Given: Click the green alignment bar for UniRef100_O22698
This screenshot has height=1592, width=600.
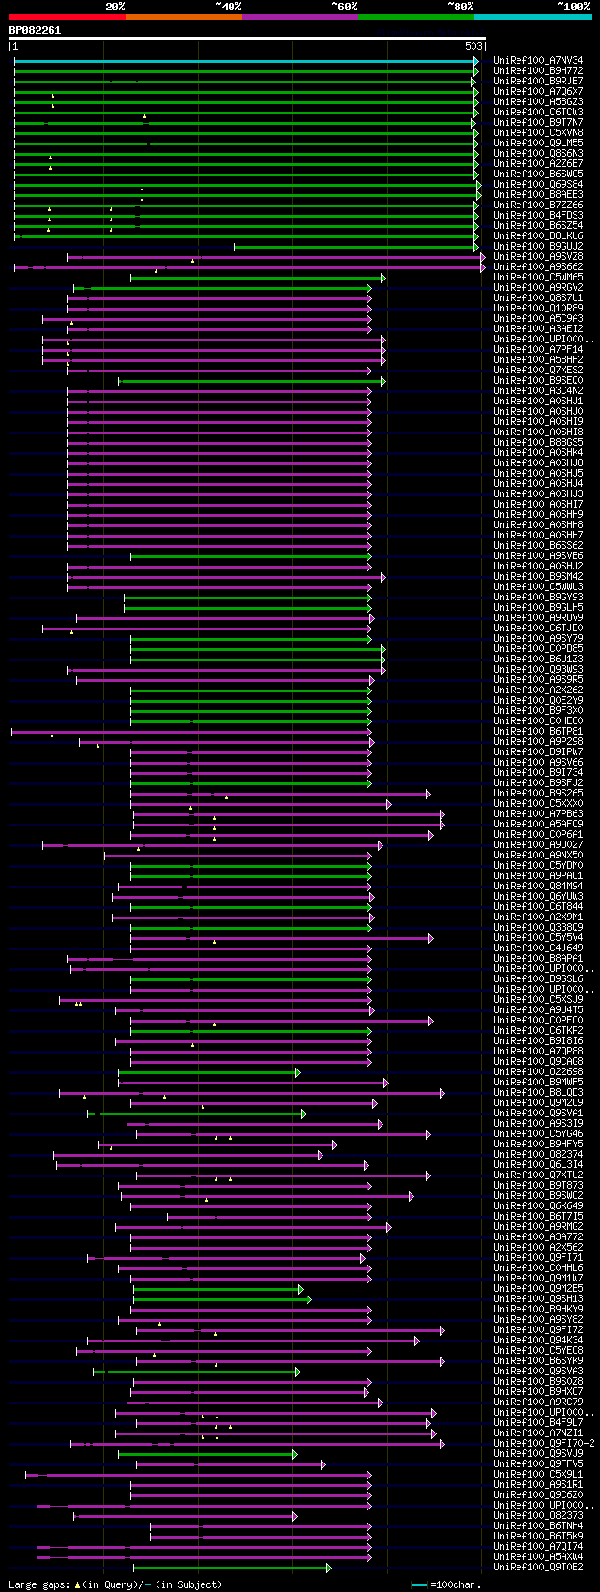Looking at the screenshot, I should pos(209,1072).
